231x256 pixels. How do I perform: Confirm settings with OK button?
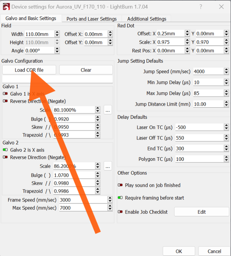[x=179, y=251]
